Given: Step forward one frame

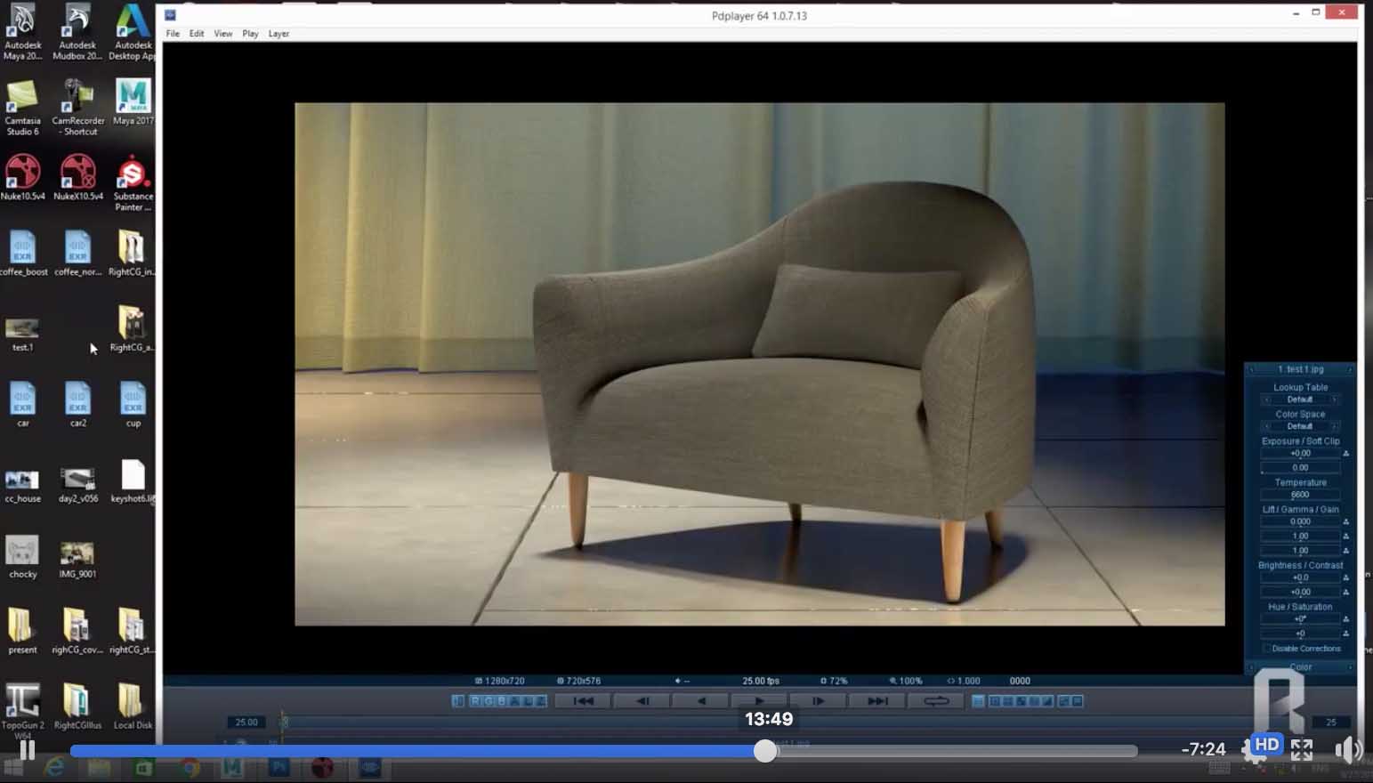Looking at the screenshot, I should [819, 701].
